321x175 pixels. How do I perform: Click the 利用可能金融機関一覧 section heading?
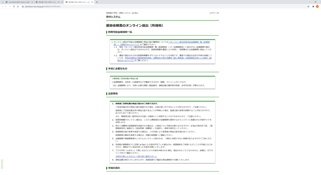[x=120, y=32]
